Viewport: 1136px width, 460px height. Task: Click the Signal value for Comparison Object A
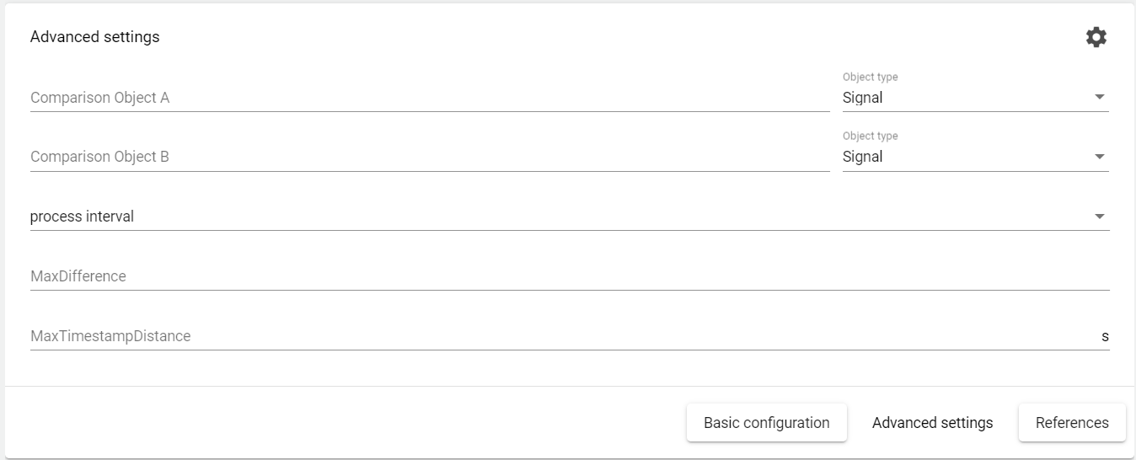tap(863, 98)
